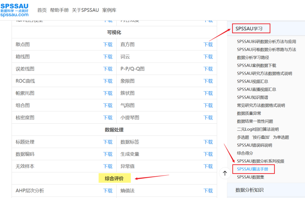
Task: Download the 簇状图 document
Action: click(x=208, y=93)
